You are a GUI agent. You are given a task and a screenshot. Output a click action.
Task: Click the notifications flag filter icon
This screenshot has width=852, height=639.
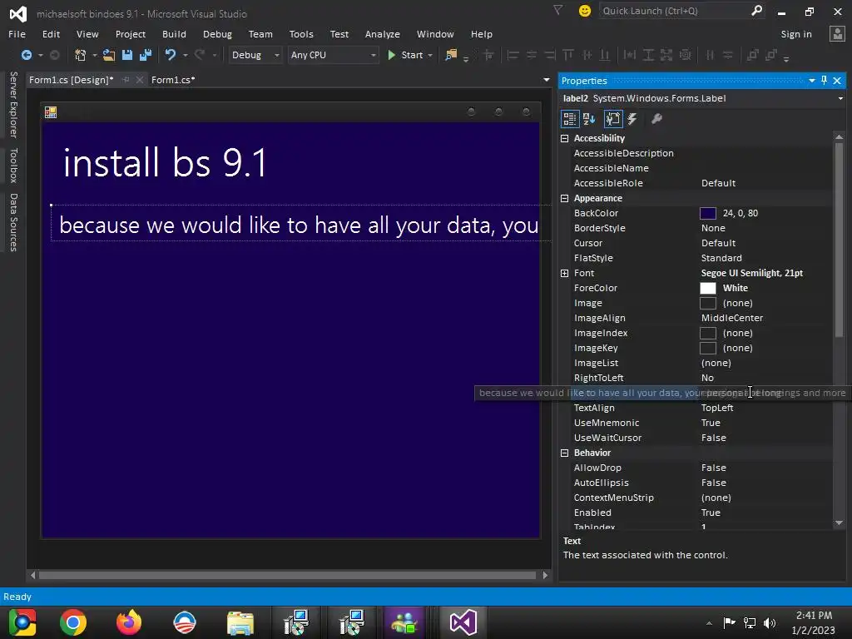point(557,10)
